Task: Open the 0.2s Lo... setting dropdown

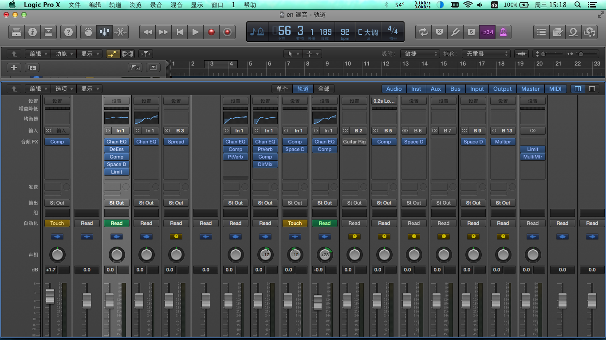Action: click(384, 101)
